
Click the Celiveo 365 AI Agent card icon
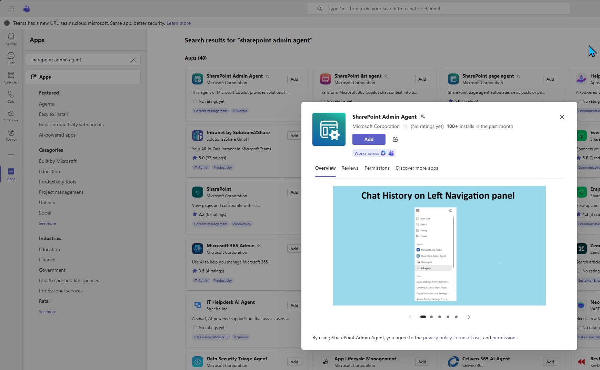(453, 362)
